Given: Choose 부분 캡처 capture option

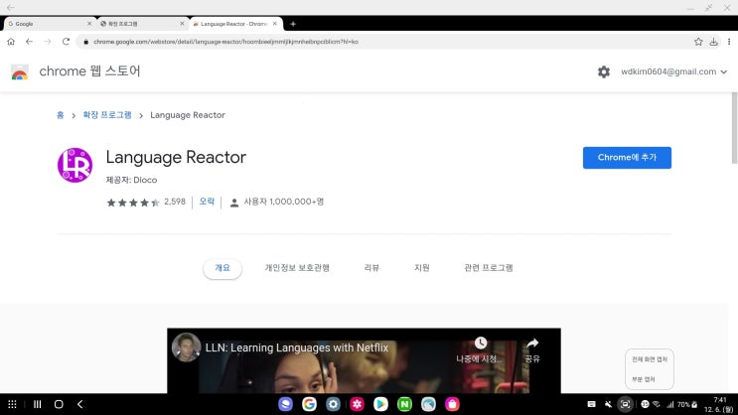Looking at the screenshot, I should click(644, 379).
